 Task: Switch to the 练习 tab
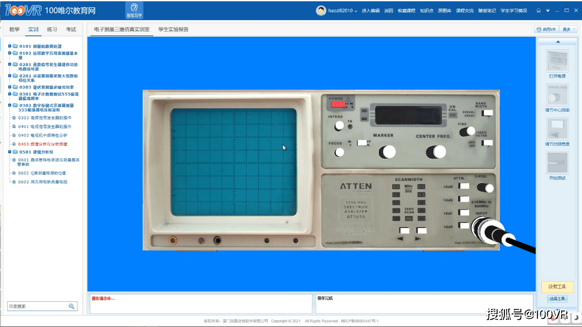(52, 30)
